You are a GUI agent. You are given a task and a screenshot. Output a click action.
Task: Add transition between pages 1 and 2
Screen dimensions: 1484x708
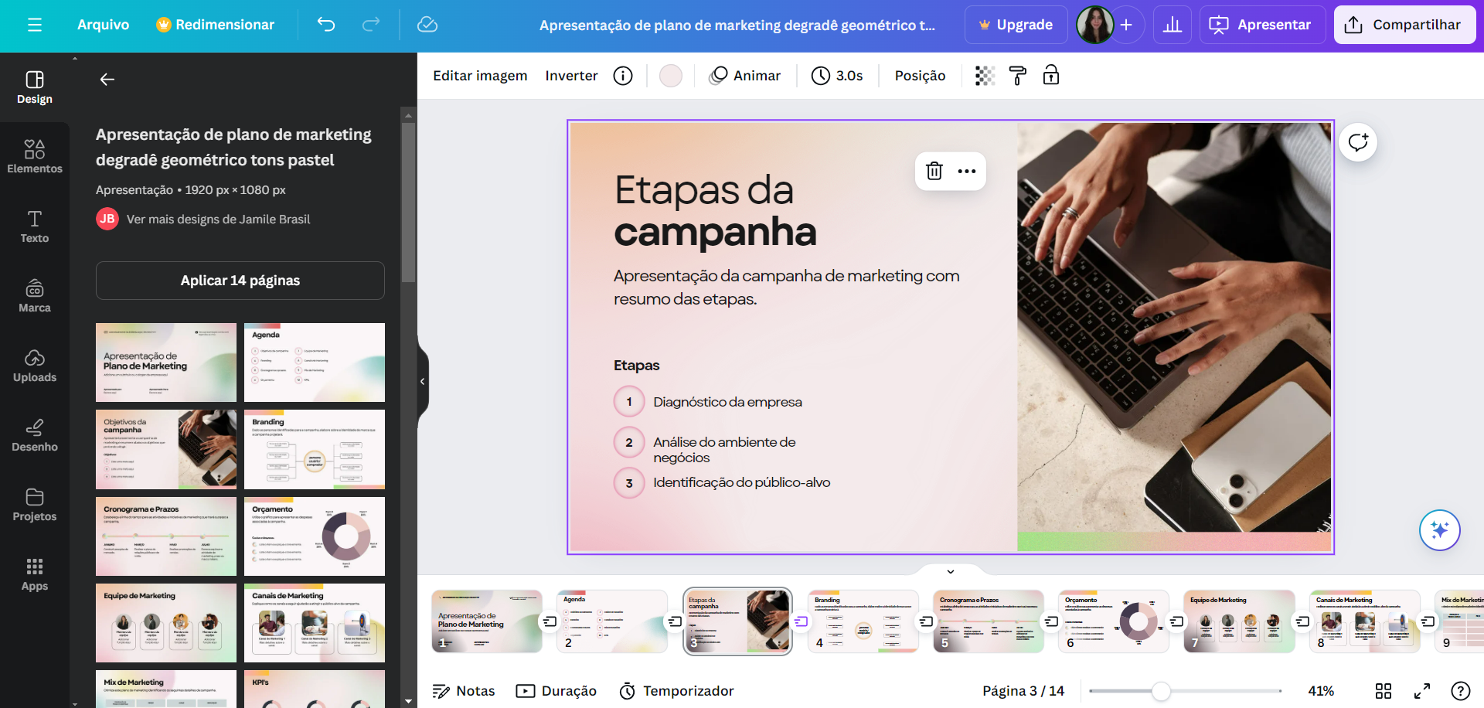[x=550, y=621]
